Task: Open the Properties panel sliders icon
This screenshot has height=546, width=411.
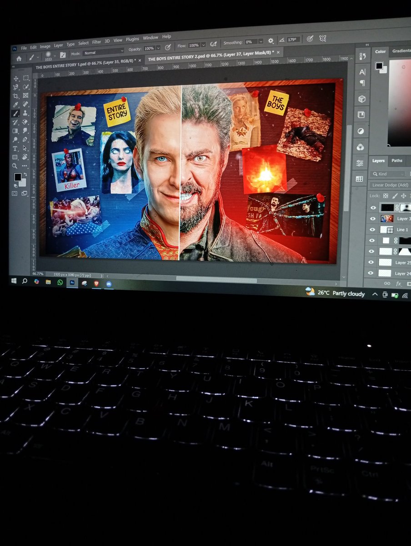Action: click(360, 163)
